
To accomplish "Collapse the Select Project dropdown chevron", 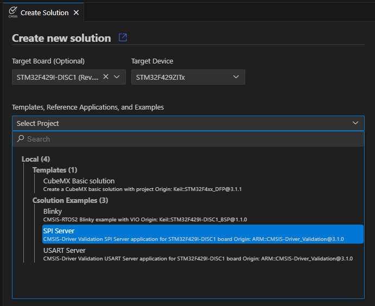I will click(355, 123).
